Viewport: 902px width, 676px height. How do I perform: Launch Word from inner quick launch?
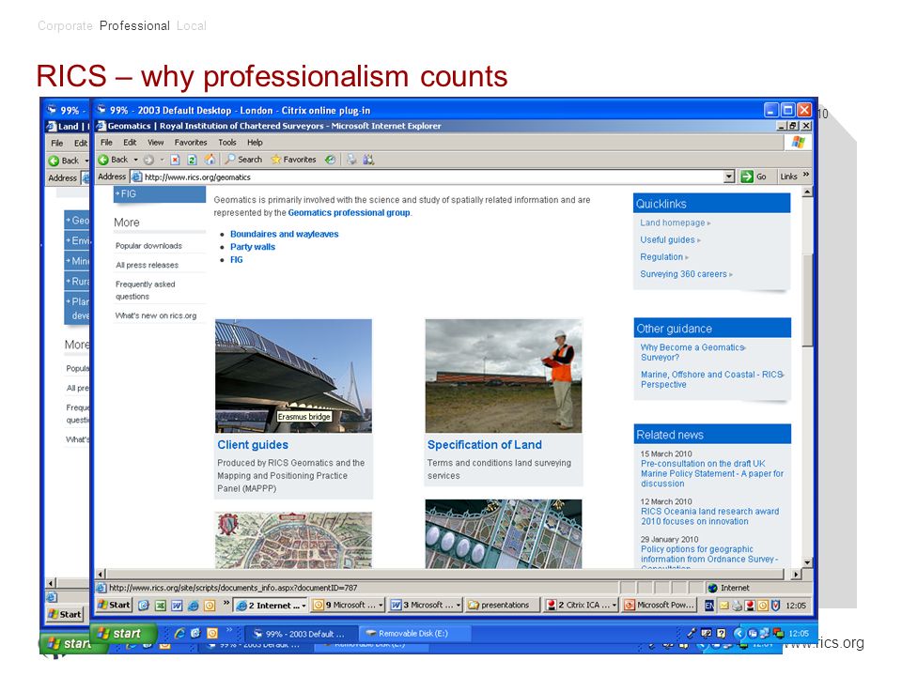[178, 606]
